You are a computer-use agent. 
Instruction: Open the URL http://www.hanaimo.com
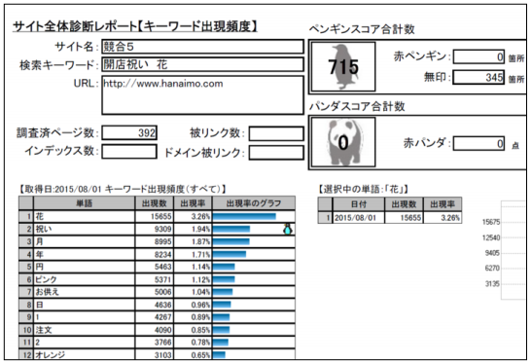(162, 84)
